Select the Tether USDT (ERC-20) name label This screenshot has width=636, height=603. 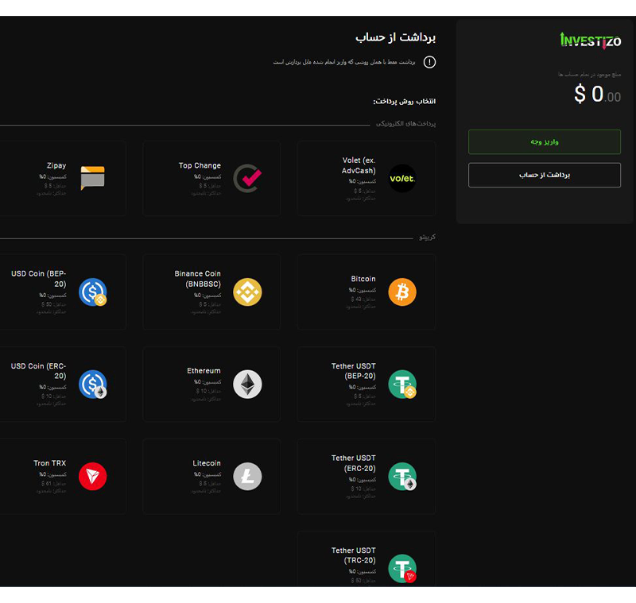(x=353, y=463)
